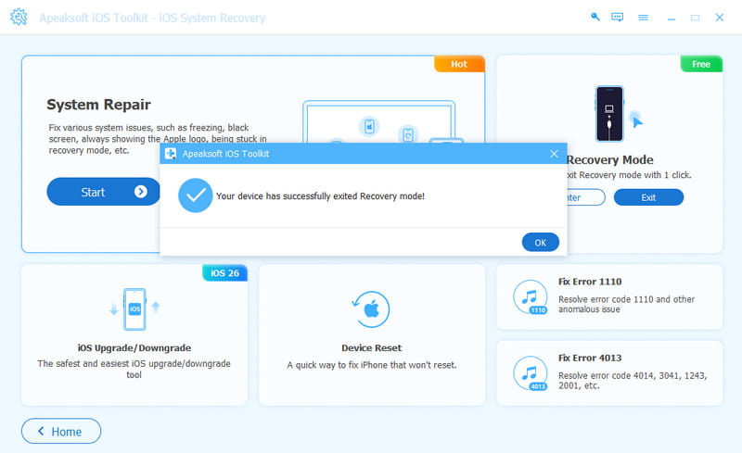Image resolution: width=742 pixels, height=453 pixels.
Task: Click the gear logo in title bar
Action: (x=19, y=17)
